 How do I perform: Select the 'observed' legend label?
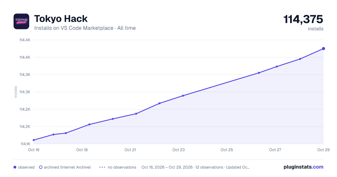click(x=26, y=167)
